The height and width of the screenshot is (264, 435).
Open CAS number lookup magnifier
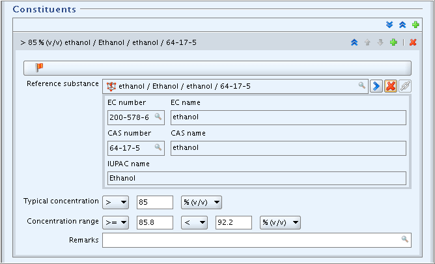click(158, 147)
